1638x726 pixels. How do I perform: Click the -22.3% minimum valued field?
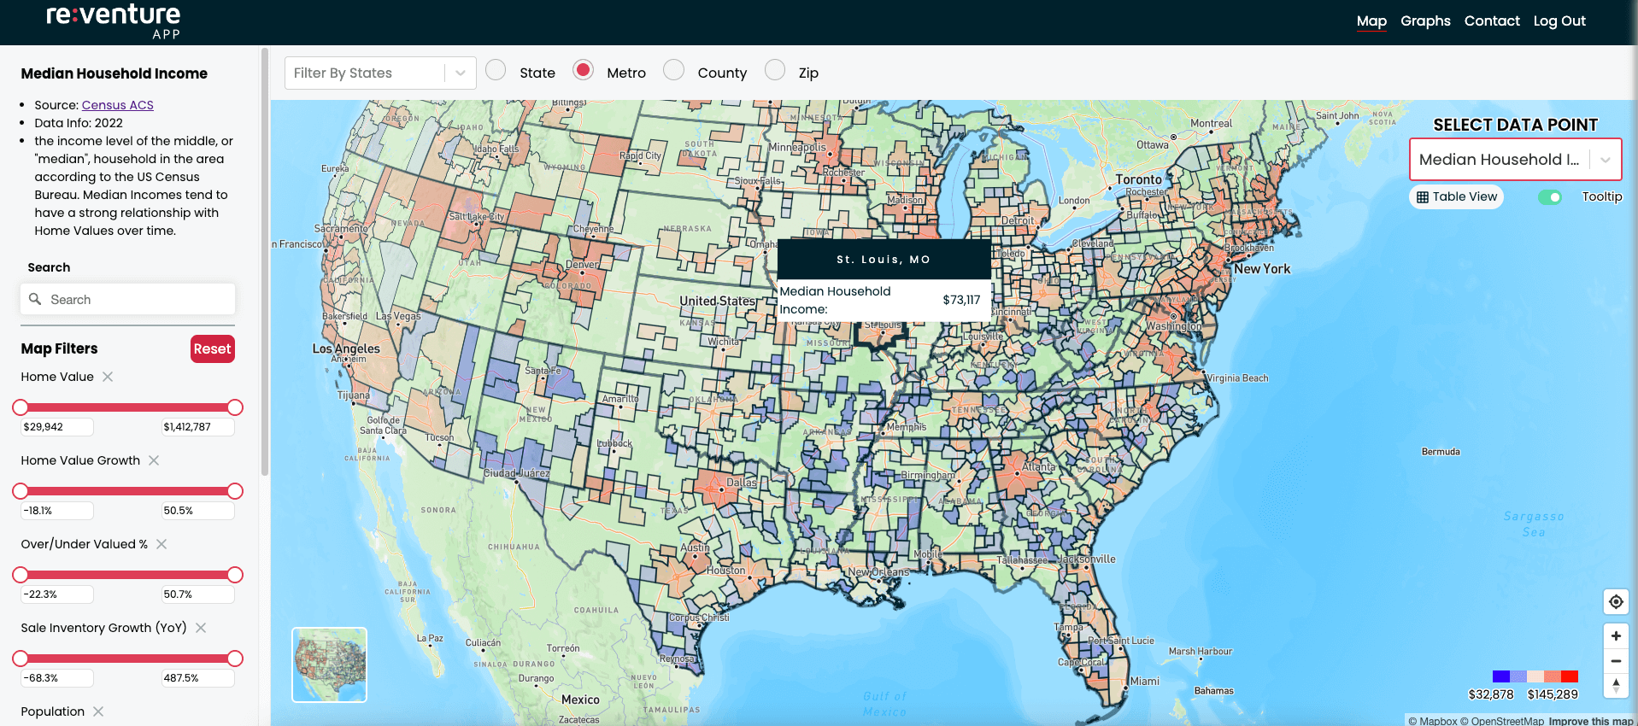57,594
